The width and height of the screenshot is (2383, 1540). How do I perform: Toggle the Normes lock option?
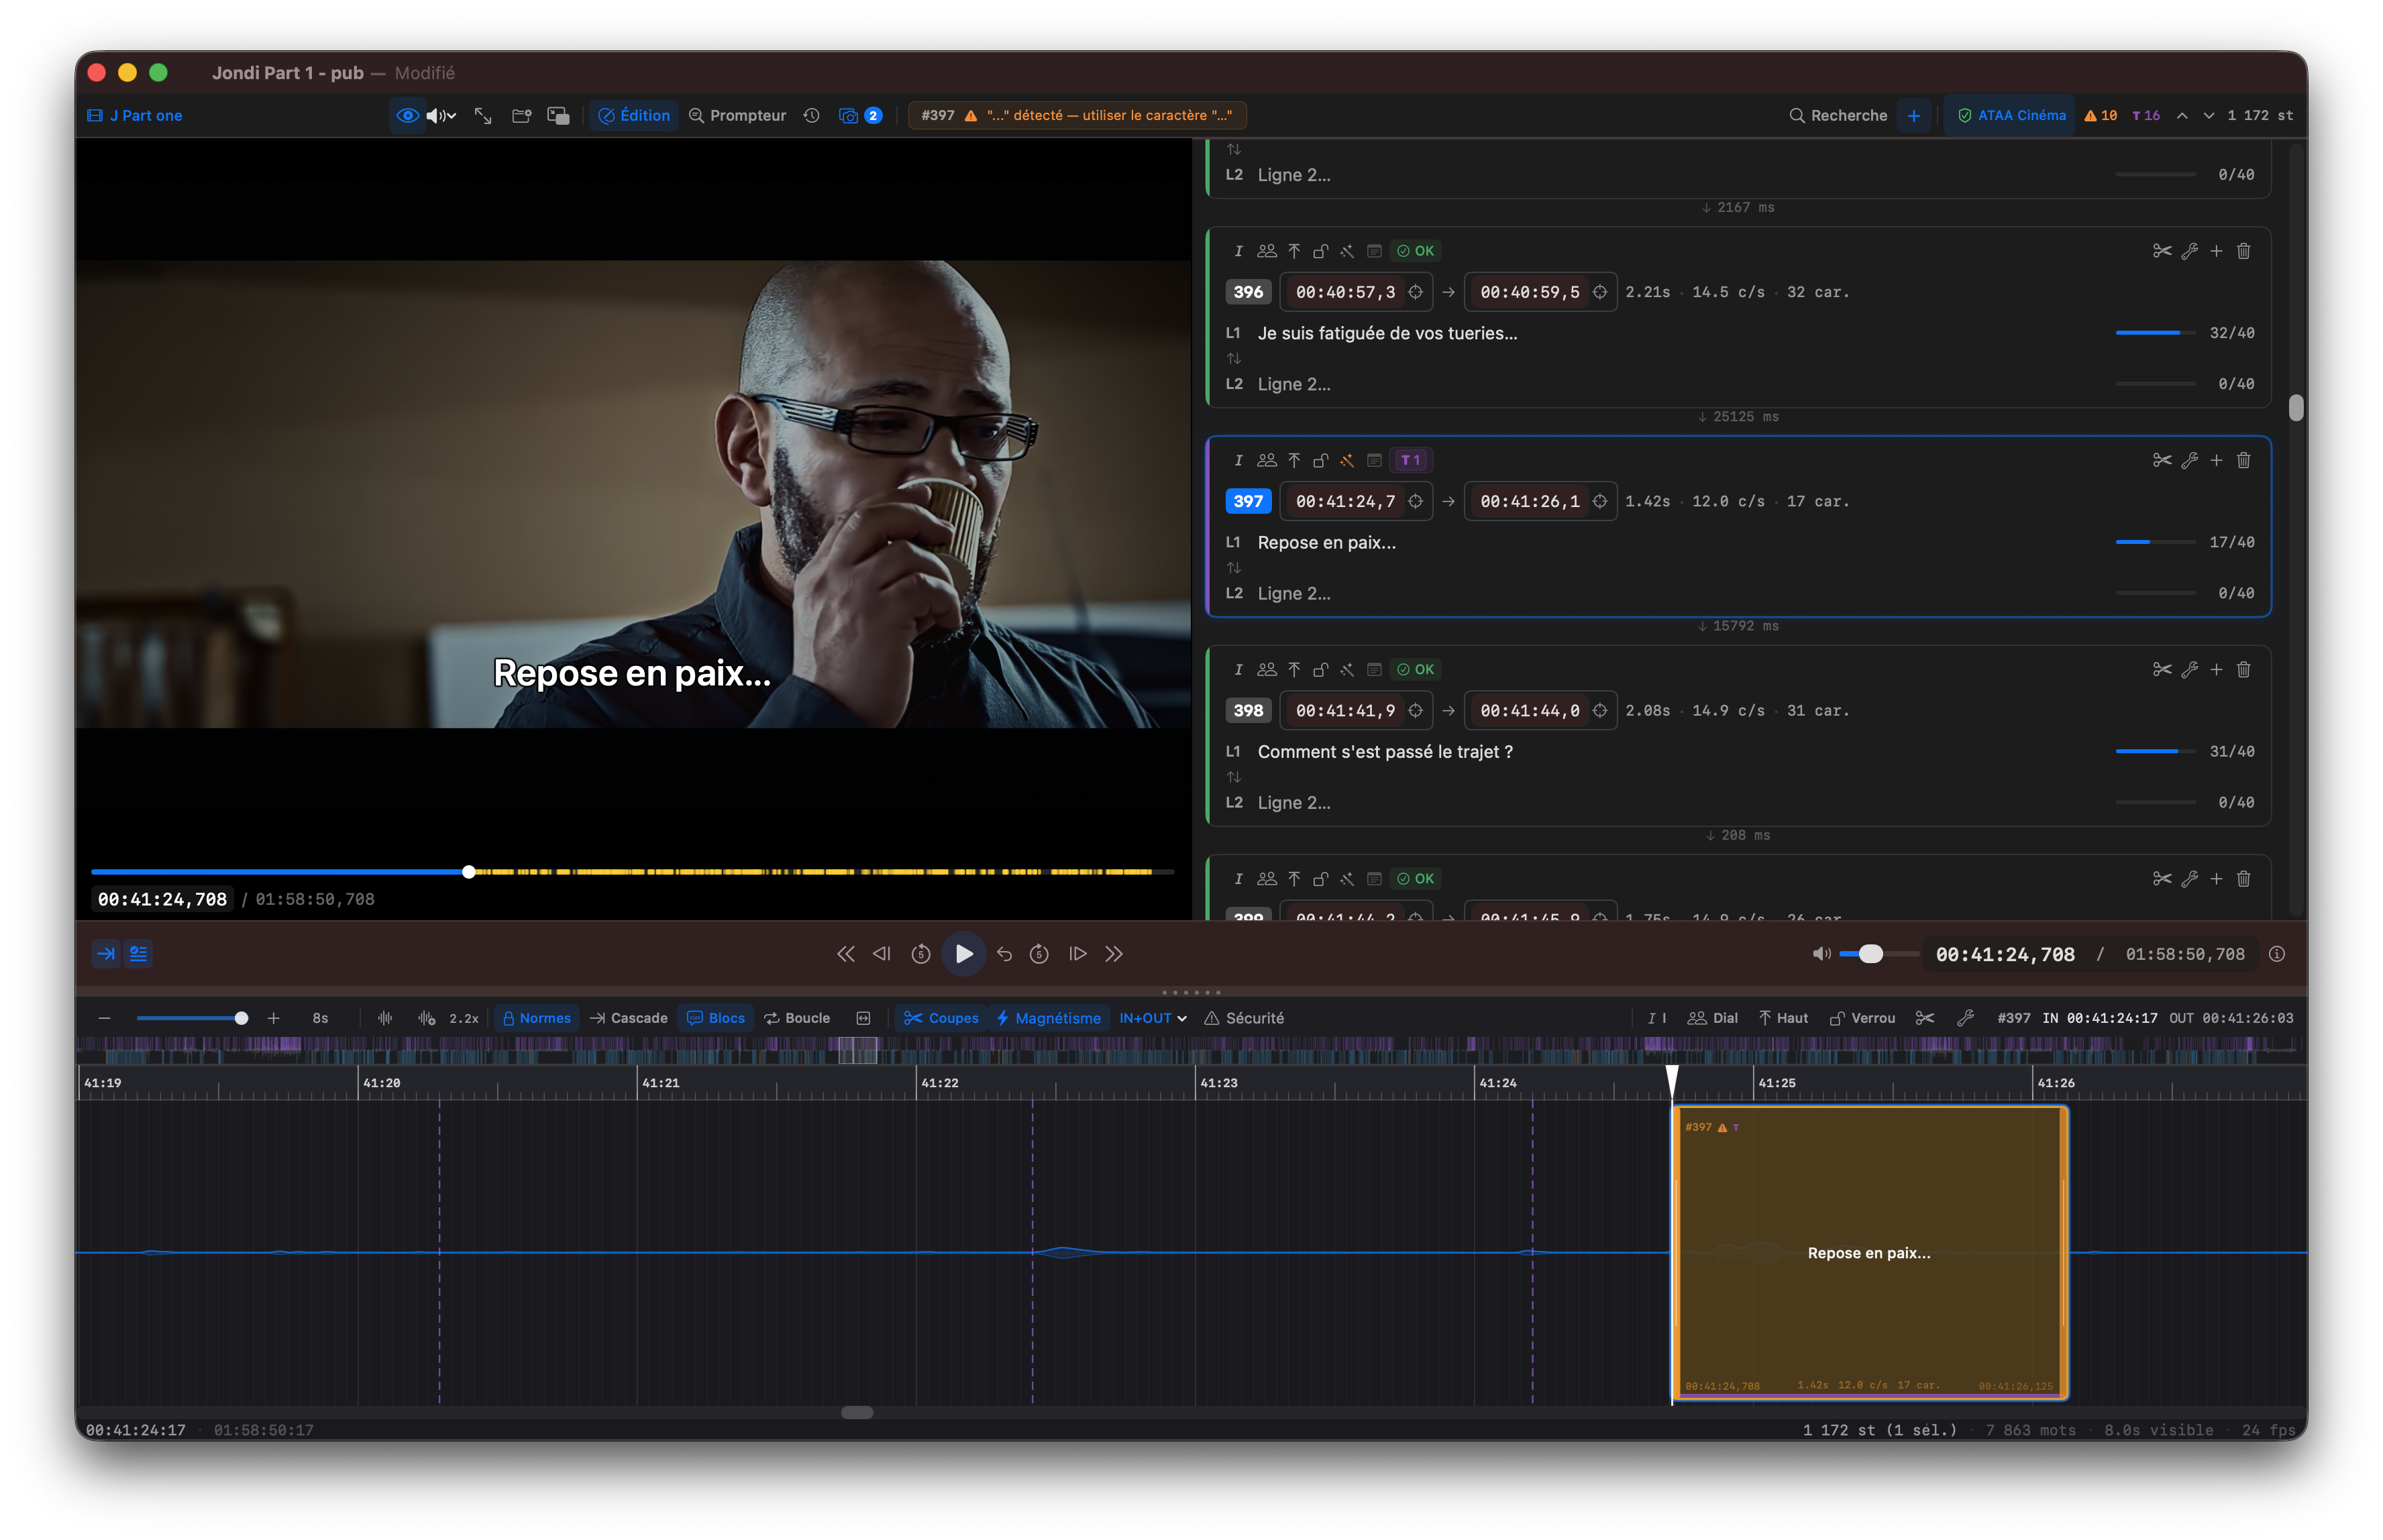537,1018
